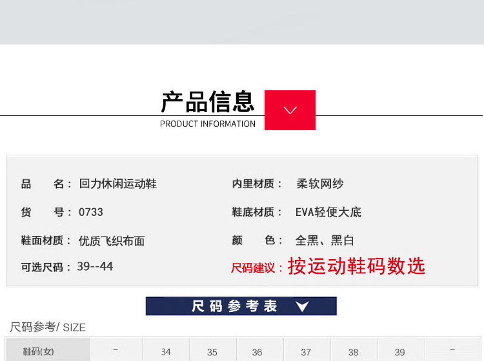Click the 尺码参考/ SIZE heading
Viewport: 484px width, 361px height.
point(48,327)
